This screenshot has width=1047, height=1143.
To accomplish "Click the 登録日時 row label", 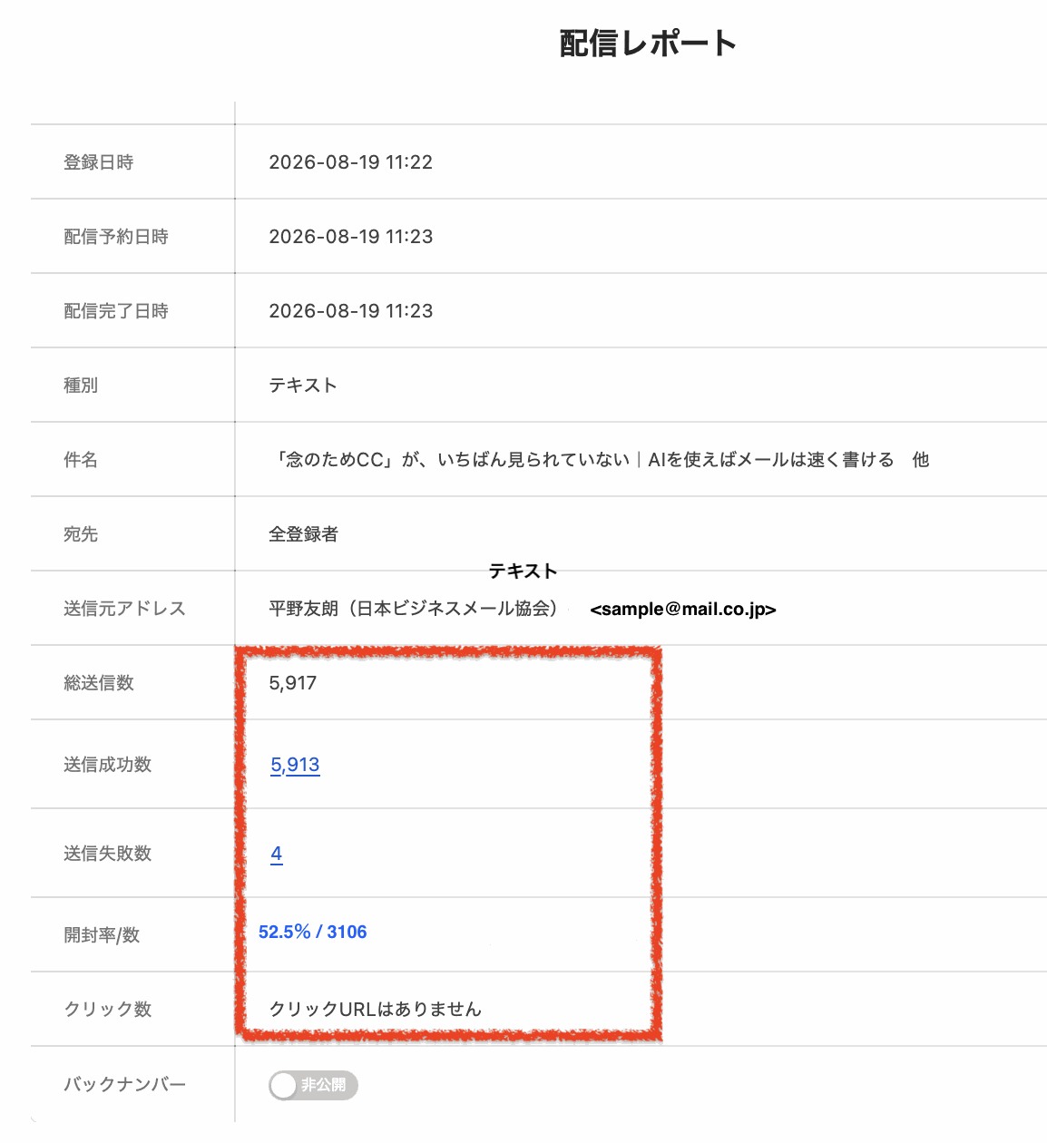I will click(x=98, y=162).
